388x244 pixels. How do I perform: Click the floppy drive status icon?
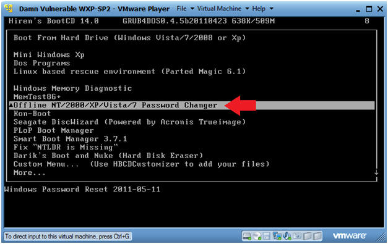(267, 237)
